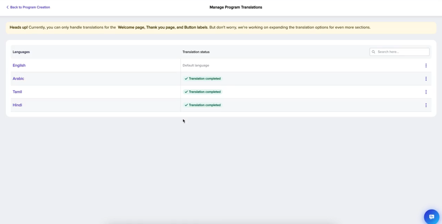Open the Hindi language translation
Image resolution: width=442 pixels, height=224 pixels.
click(x=17, y=105)
